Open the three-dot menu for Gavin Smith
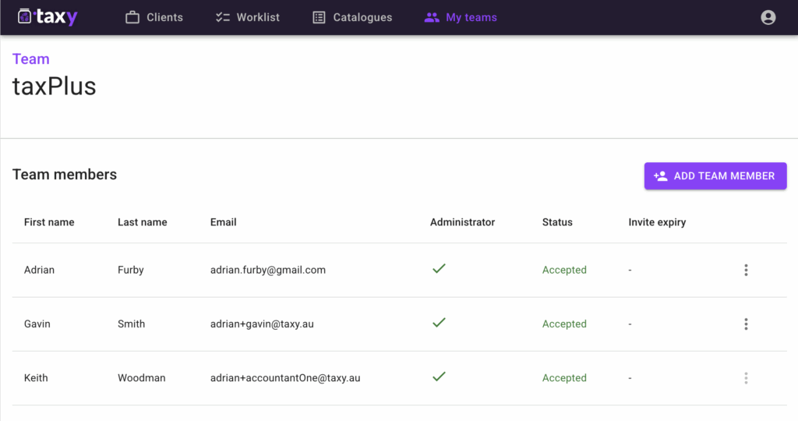Image resolution: width=798 pixels, height=421 pixels. (x=746, y=324)
